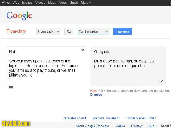Screen dimensions: 171x128
Task: Go to Videos in the top bar
Action: click(x=40, y=2)
